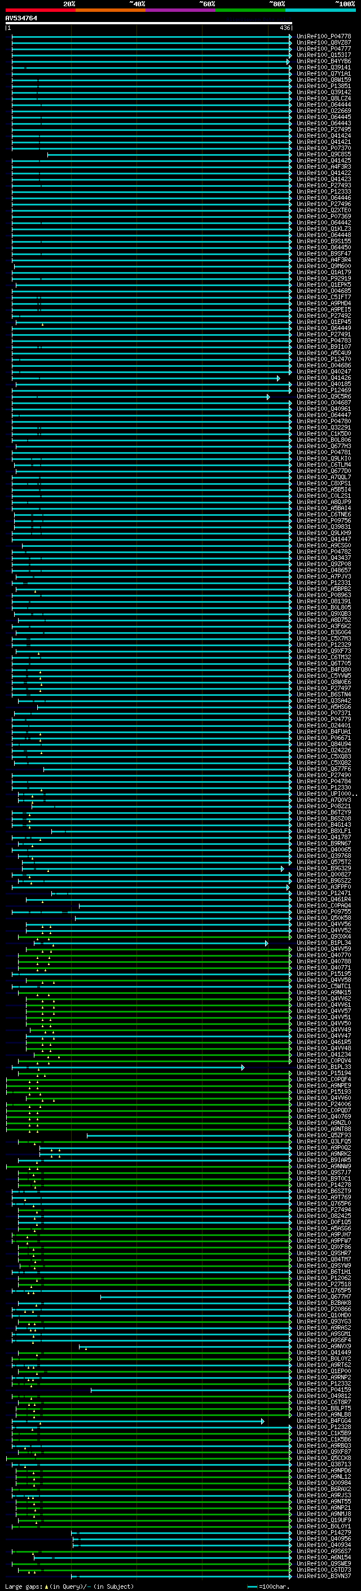Click the cyan ~100% identity legend segment

pyautogui.click(x=320, y=10)
